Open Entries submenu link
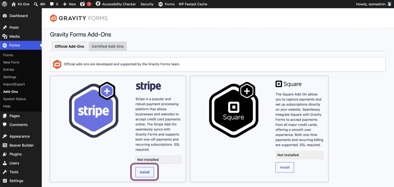 [x=8, y=70]
